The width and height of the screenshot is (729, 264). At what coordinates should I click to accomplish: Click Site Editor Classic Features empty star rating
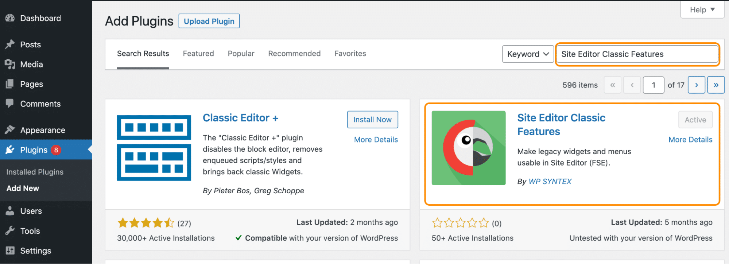pos(460,222)
